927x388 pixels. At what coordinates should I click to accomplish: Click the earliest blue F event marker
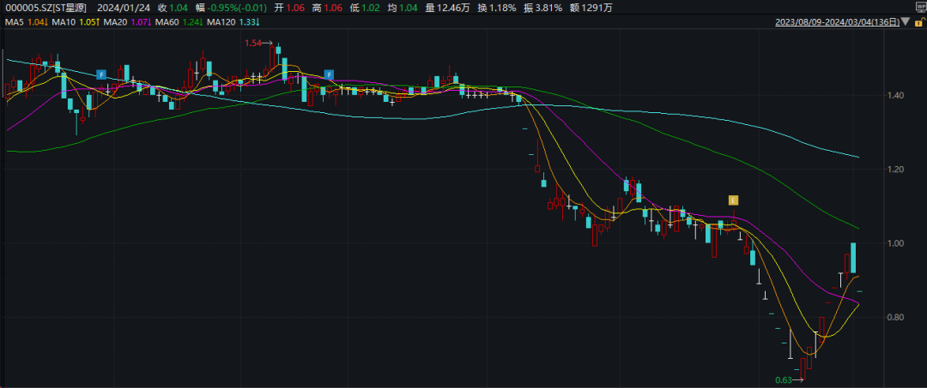click(100, 75)
